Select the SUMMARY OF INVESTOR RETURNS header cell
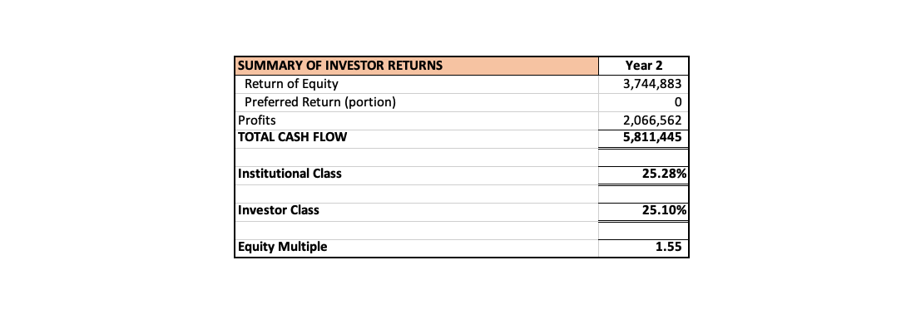Image resolution: width=911 pixels, height=329 pixels. pos(417,66)
